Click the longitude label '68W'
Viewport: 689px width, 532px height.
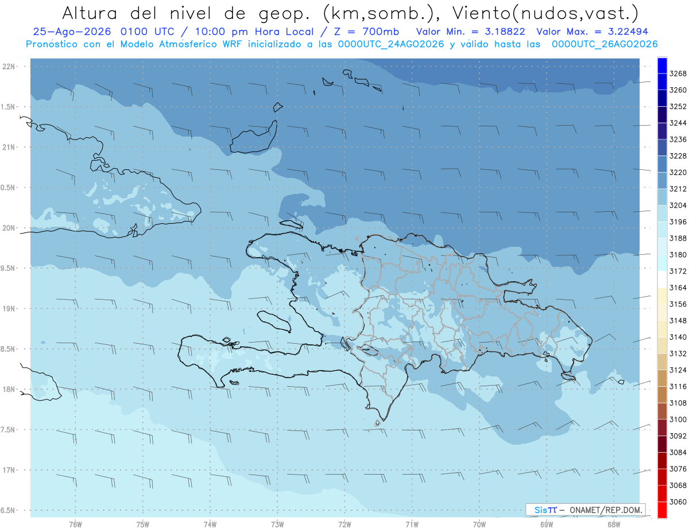pyautogui.click(x=614, y=524)
